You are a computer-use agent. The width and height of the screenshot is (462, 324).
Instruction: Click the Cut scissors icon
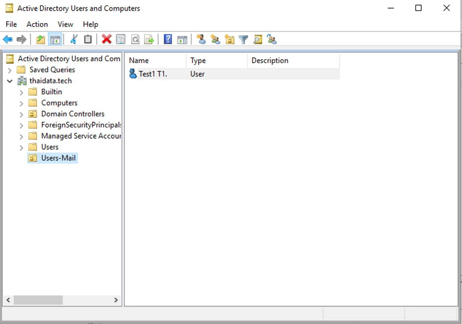tap(74, 39)
